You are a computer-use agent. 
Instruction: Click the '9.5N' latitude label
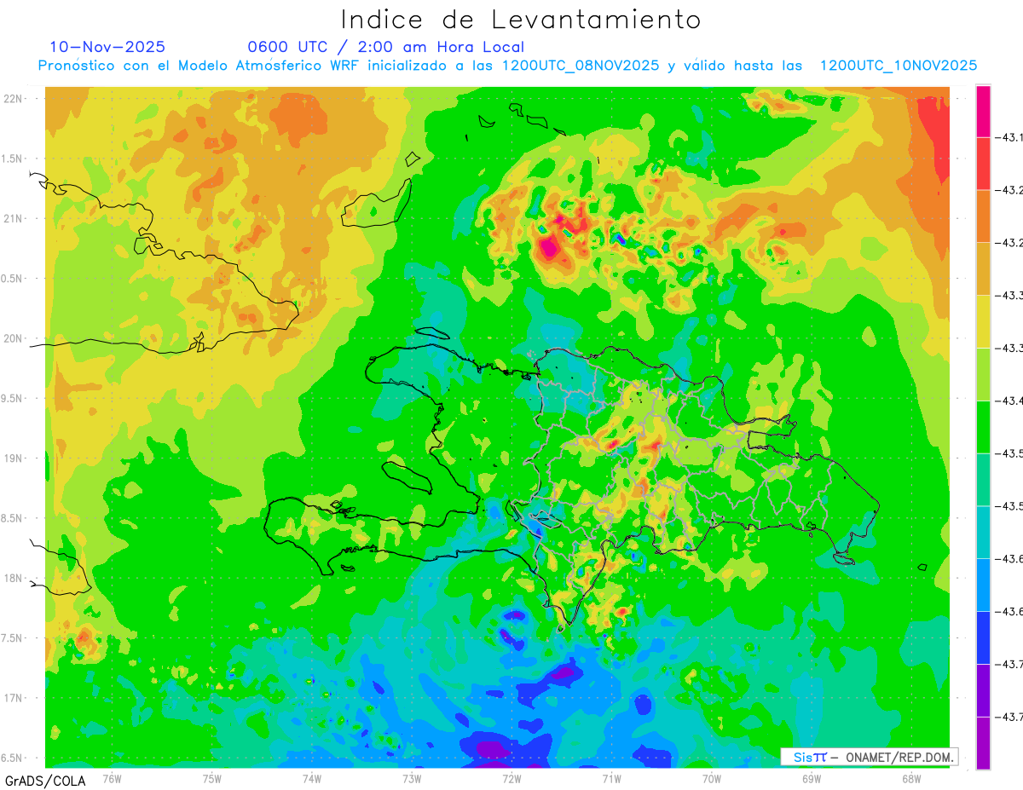13,398
